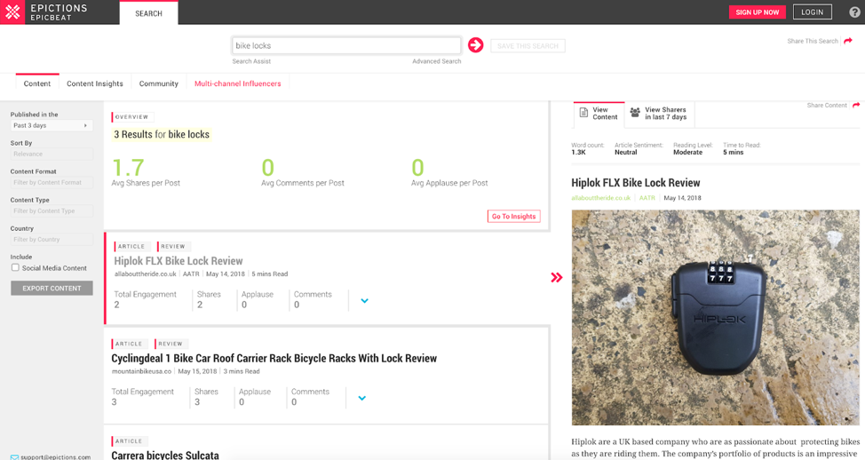Open the Advanced Search link
The image size is (865, 460).
point(436,61)
